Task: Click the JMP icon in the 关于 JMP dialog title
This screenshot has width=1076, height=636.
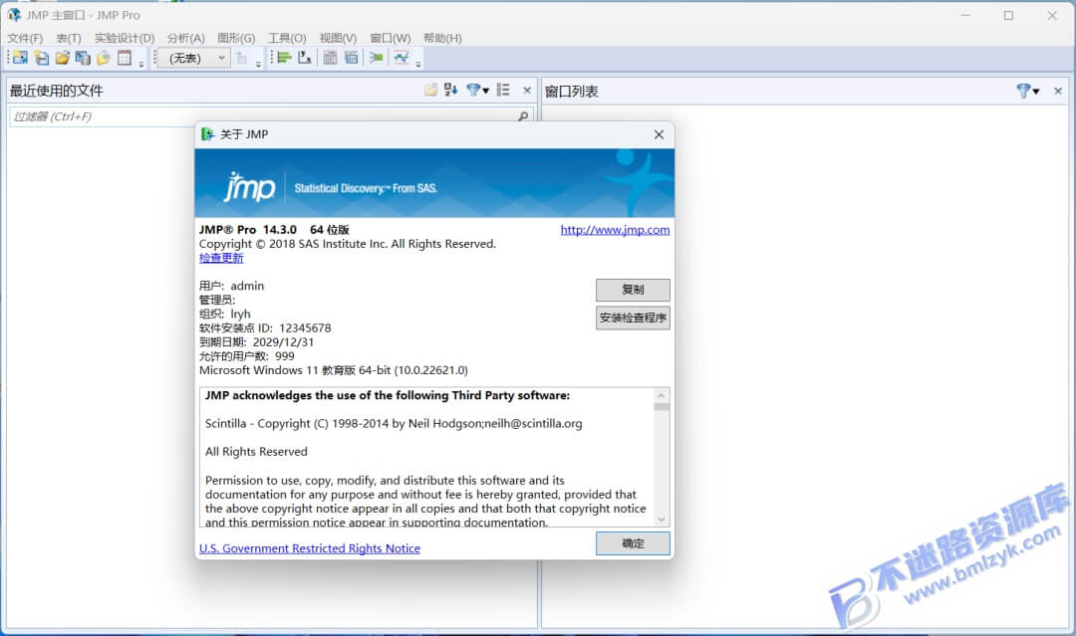Action: pos(207,134)
